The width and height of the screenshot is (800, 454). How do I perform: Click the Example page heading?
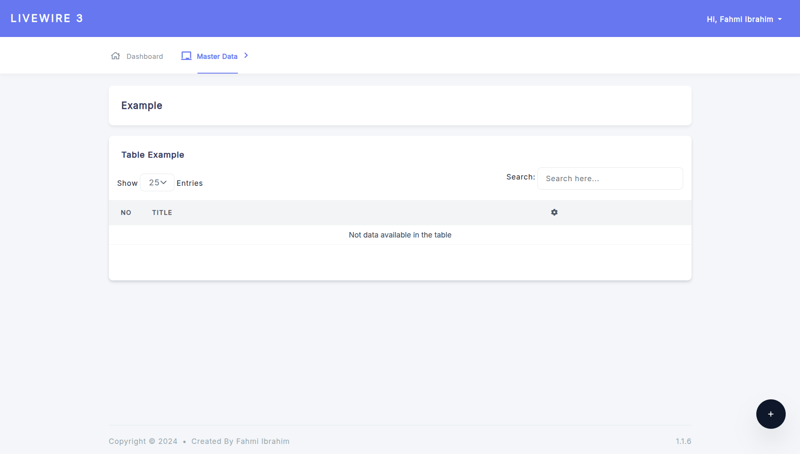coord(142,106)
